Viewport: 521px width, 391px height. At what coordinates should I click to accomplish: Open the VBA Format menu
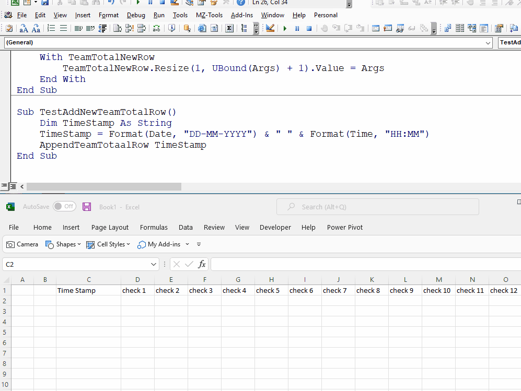(x=109, y=15)
